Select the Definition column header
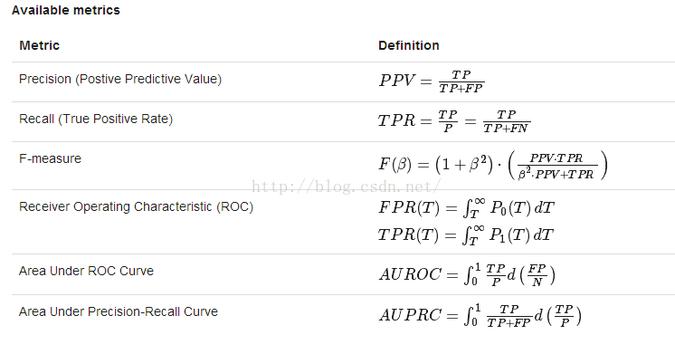 click(x=409, y=45)
